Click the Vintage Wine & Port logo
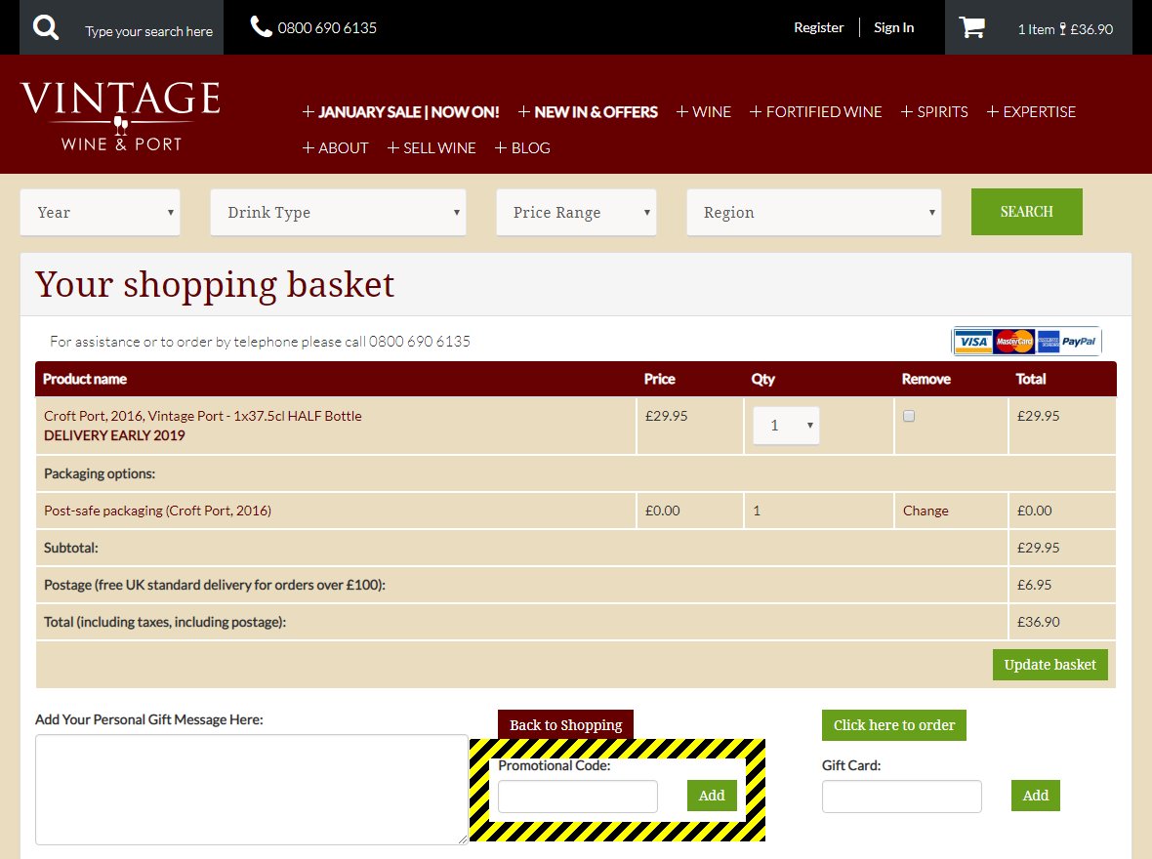This screenshot has height=859, width=1152. (x=120, y=117)
